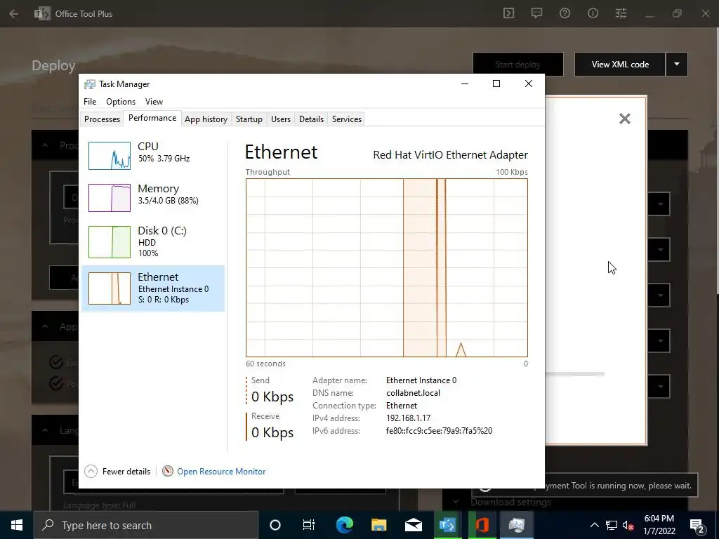Expand the Download settings section

click(456, 502)
